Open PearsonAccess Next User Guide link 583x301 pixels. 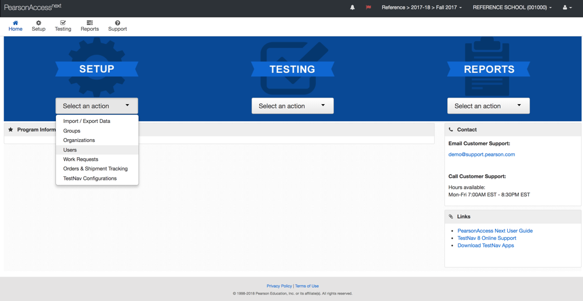click(x=495, y=231)
